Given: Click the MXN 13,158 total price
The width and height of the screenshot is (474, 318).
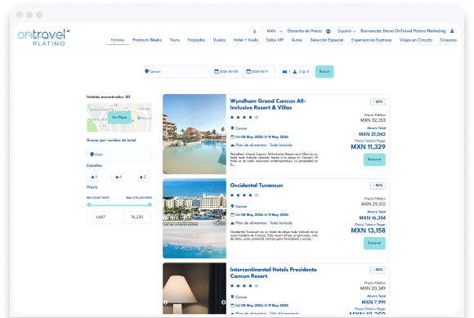Looking at the screenshot, I should [x=369, y=231].
